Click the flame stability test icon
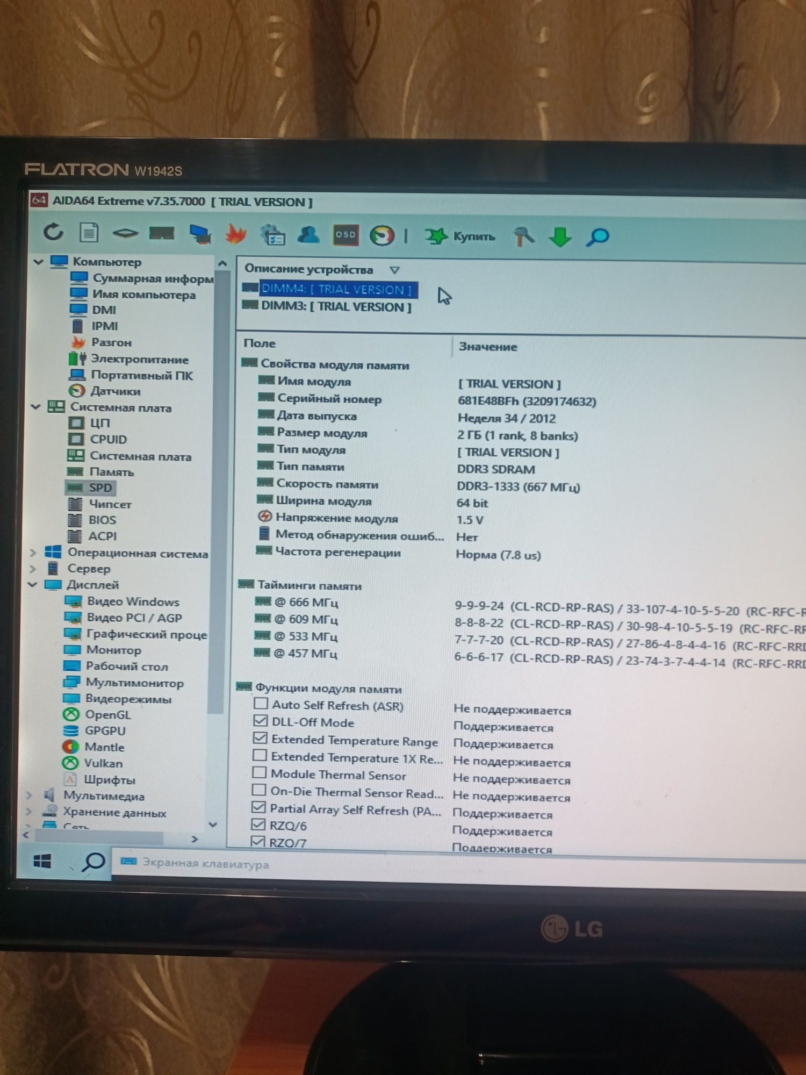The height and width of the screenshot is (1075, 806). [236, 234]
